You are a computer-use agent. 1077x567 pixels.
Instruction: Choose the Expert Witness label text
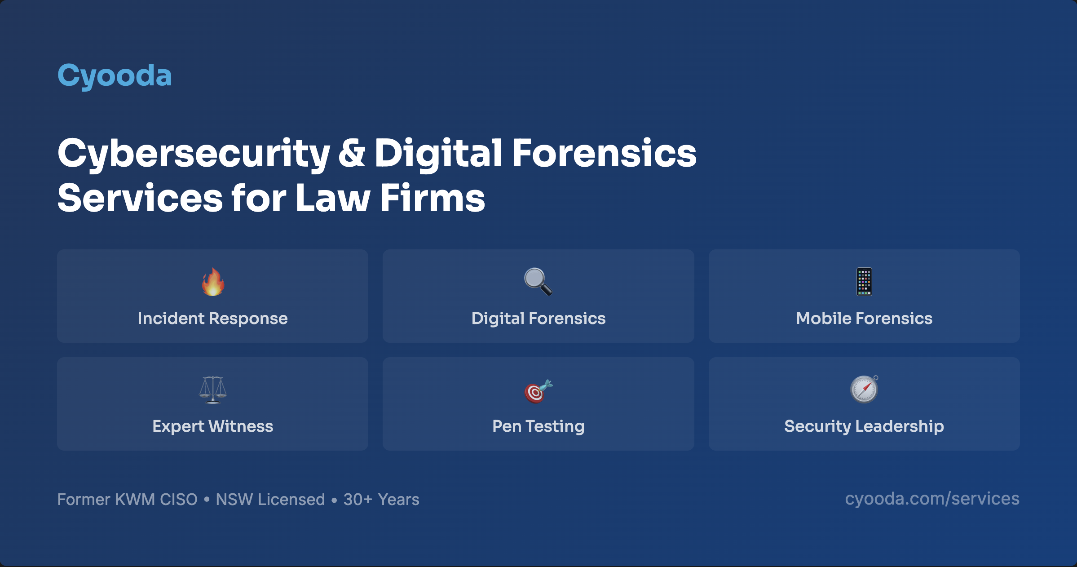pos(212,426)
